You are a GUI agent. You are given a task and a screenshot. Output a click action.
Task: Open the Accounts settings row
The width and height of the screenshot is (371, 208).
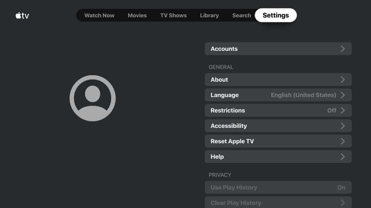click(278, 49)
